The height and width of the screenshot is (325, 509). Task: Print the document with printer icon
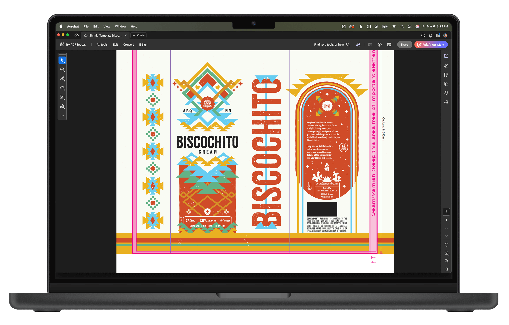click(389, 45)
